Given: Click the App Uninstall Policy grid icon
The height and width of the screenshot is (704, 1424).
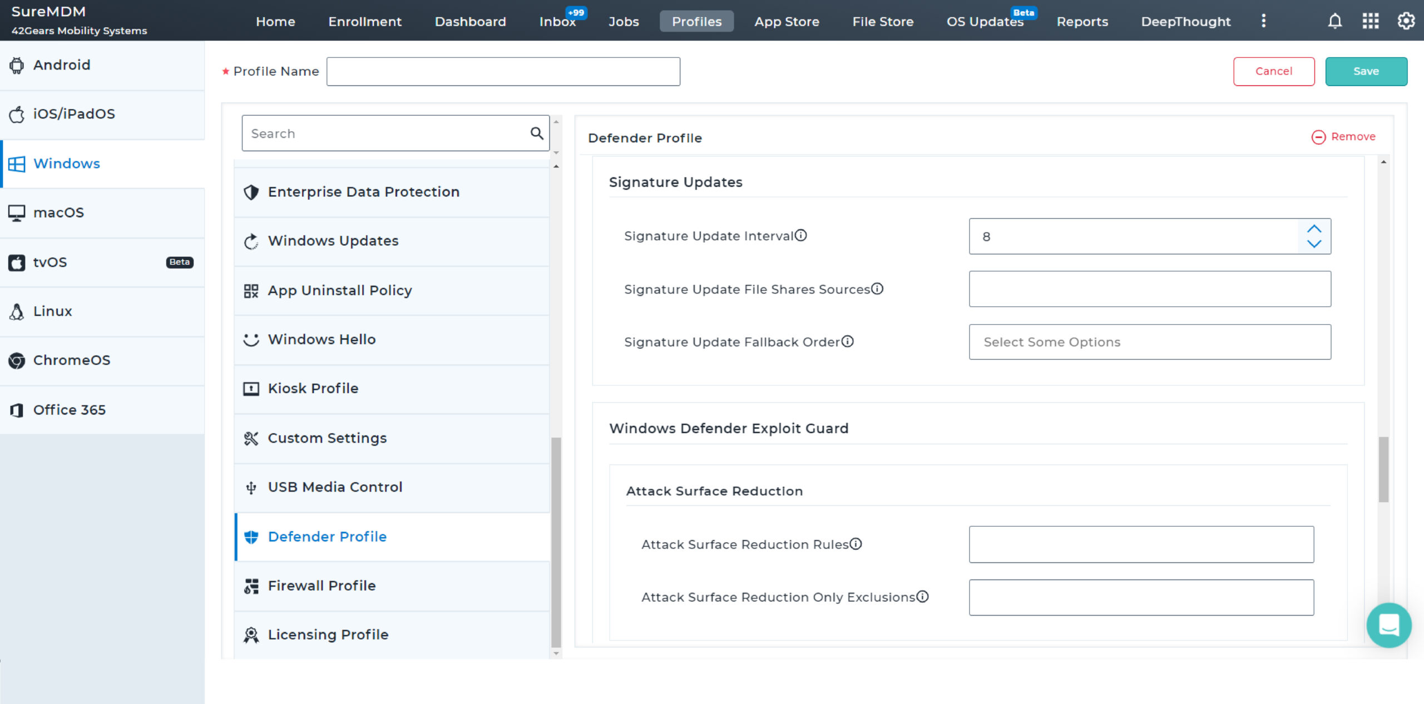Looking at the screenshot, I should pos(251,291).
